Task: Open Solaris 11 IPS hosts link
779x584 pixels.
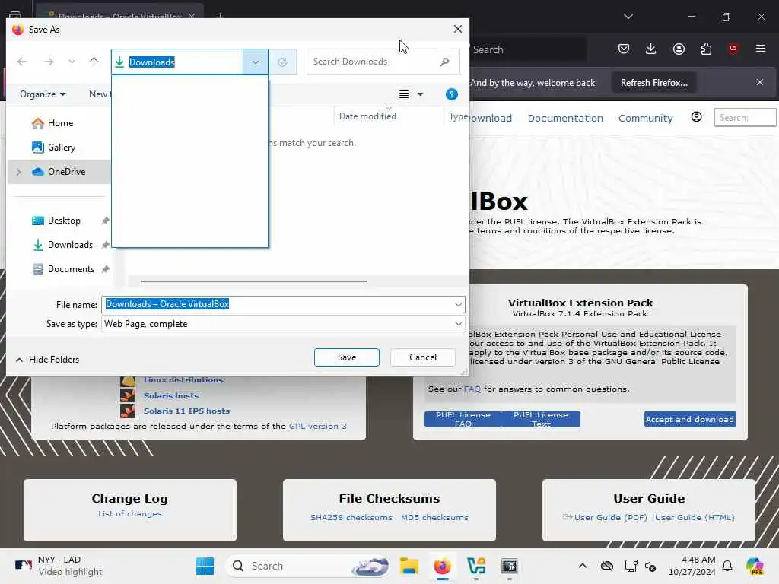Action: (x=186, y=411)
